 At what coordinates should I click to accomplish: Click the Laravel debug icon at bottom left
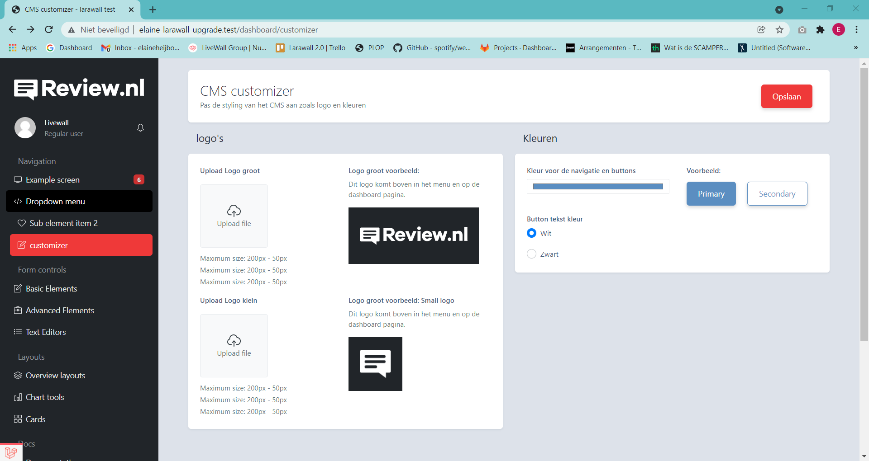[x=11, y=452]
